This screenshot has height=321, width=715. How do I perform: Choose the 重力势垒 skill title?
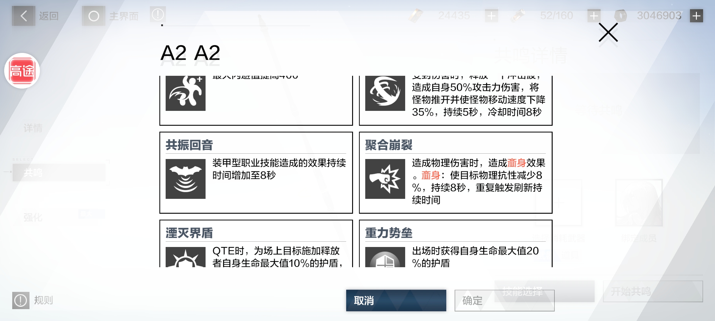tap(389, 233)
